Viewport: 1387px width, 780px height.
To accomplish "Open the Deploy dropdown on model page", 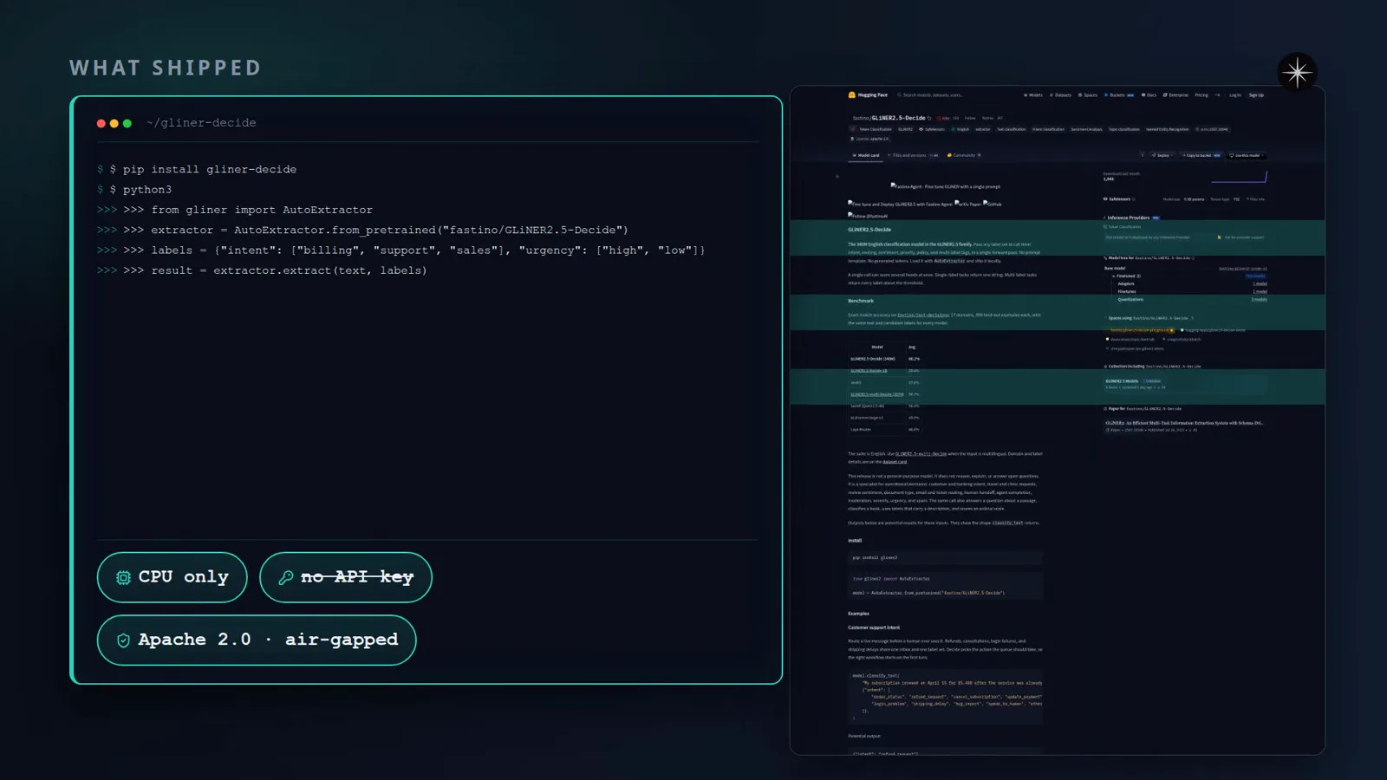I will pyautogui.click(x=1162, y=155).
